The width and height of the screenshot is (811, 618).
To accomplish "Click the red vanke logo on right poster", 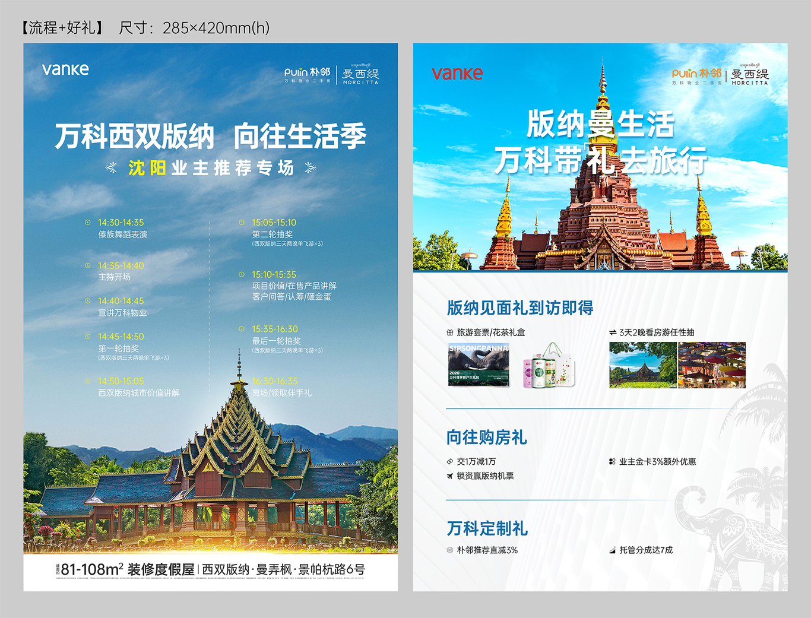I will click(x=457, y=74).
